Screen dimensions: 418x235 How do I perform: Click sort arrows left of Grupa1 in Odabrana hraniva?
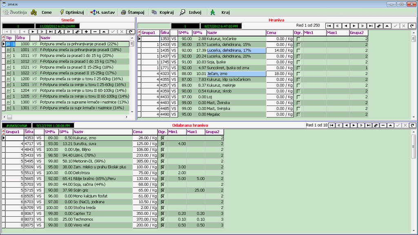click(3, 132)
